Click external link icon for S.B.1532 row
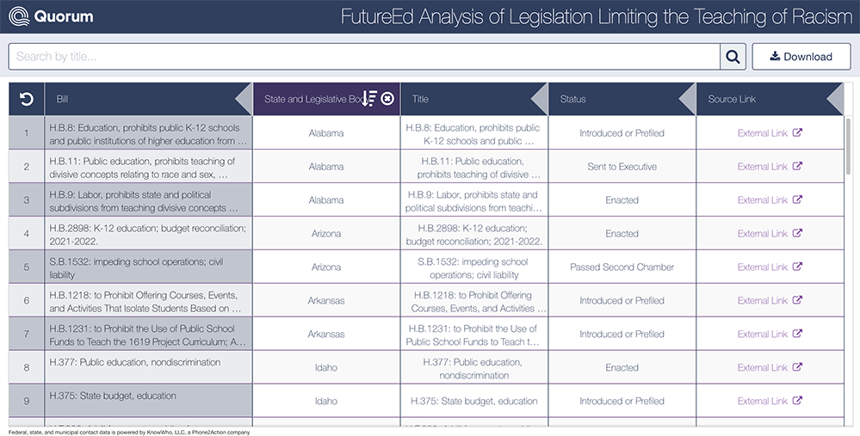Viewport: 860px width, 436px height. click(x=797, y=267)
